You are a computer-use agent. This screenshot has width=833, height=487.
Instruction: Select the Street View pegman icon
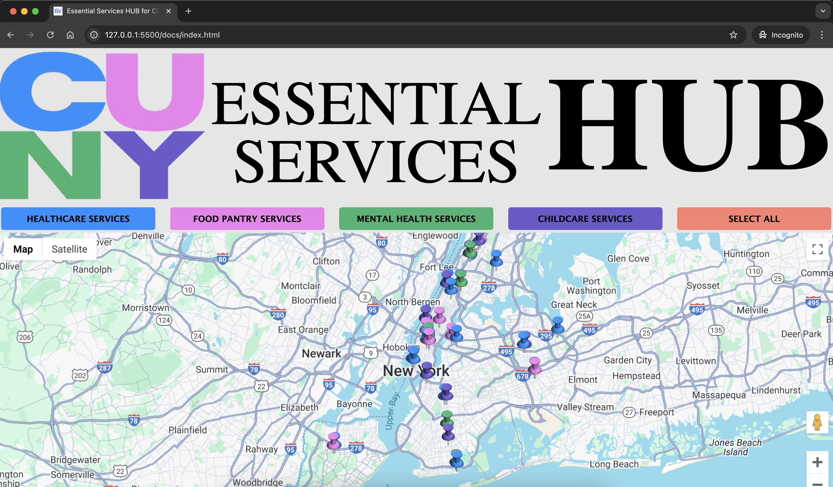tap(817, 422)
